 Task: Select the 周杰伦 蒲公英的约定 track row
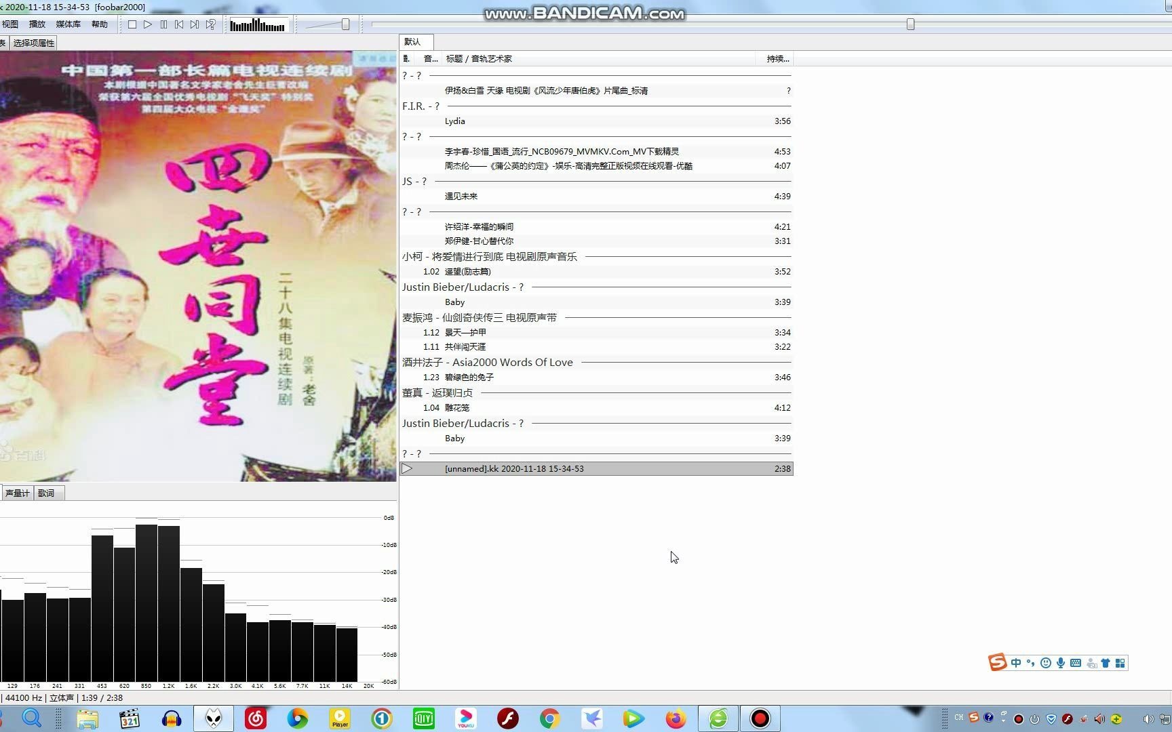pos(596,166)
